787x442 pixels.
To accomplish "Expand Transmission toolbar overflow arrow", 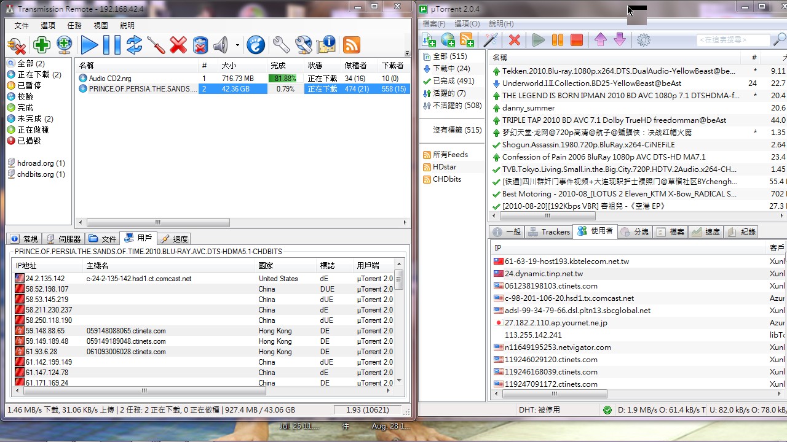I will 407,53.
